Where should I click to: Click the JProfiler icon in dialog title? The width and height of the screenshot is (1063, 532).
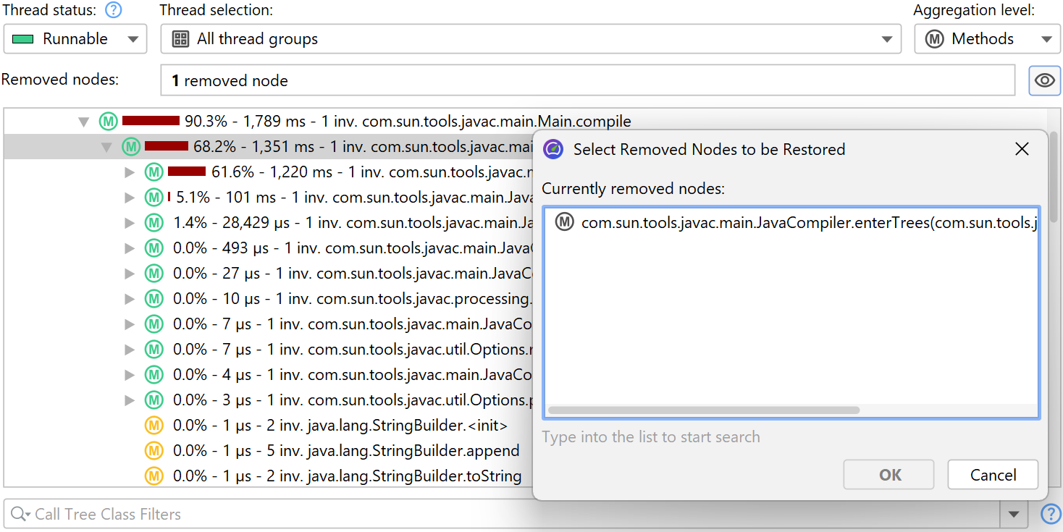coord(553,149)
